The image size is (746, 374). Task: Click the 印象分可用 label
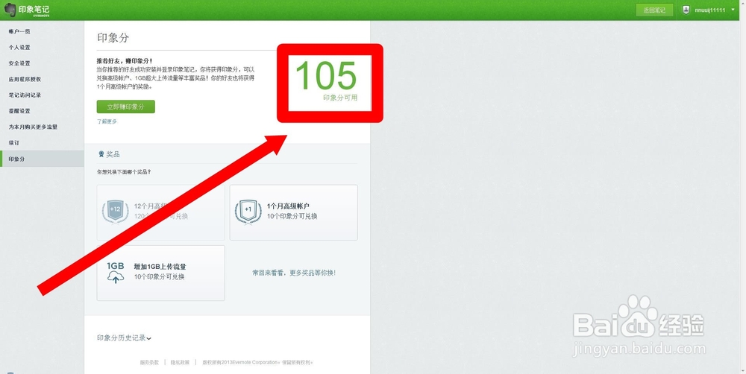[340, 98]
